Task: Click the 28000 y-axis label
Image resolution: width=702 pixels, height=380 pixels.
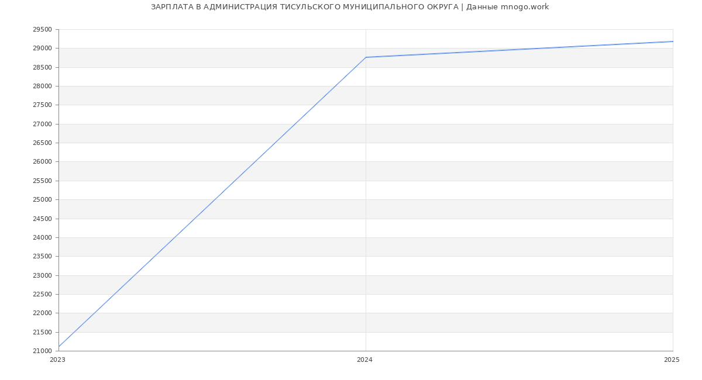Action: tap(42, 87)
